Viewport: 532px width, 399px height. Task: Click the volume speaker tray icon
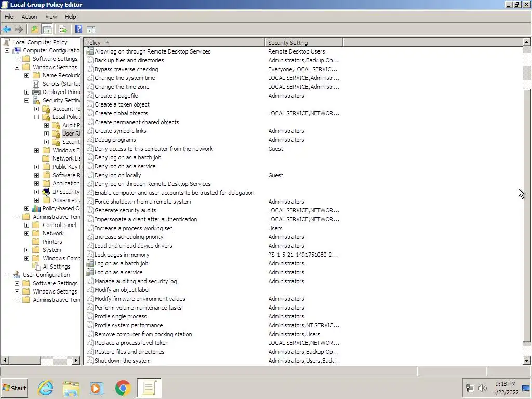483,388
